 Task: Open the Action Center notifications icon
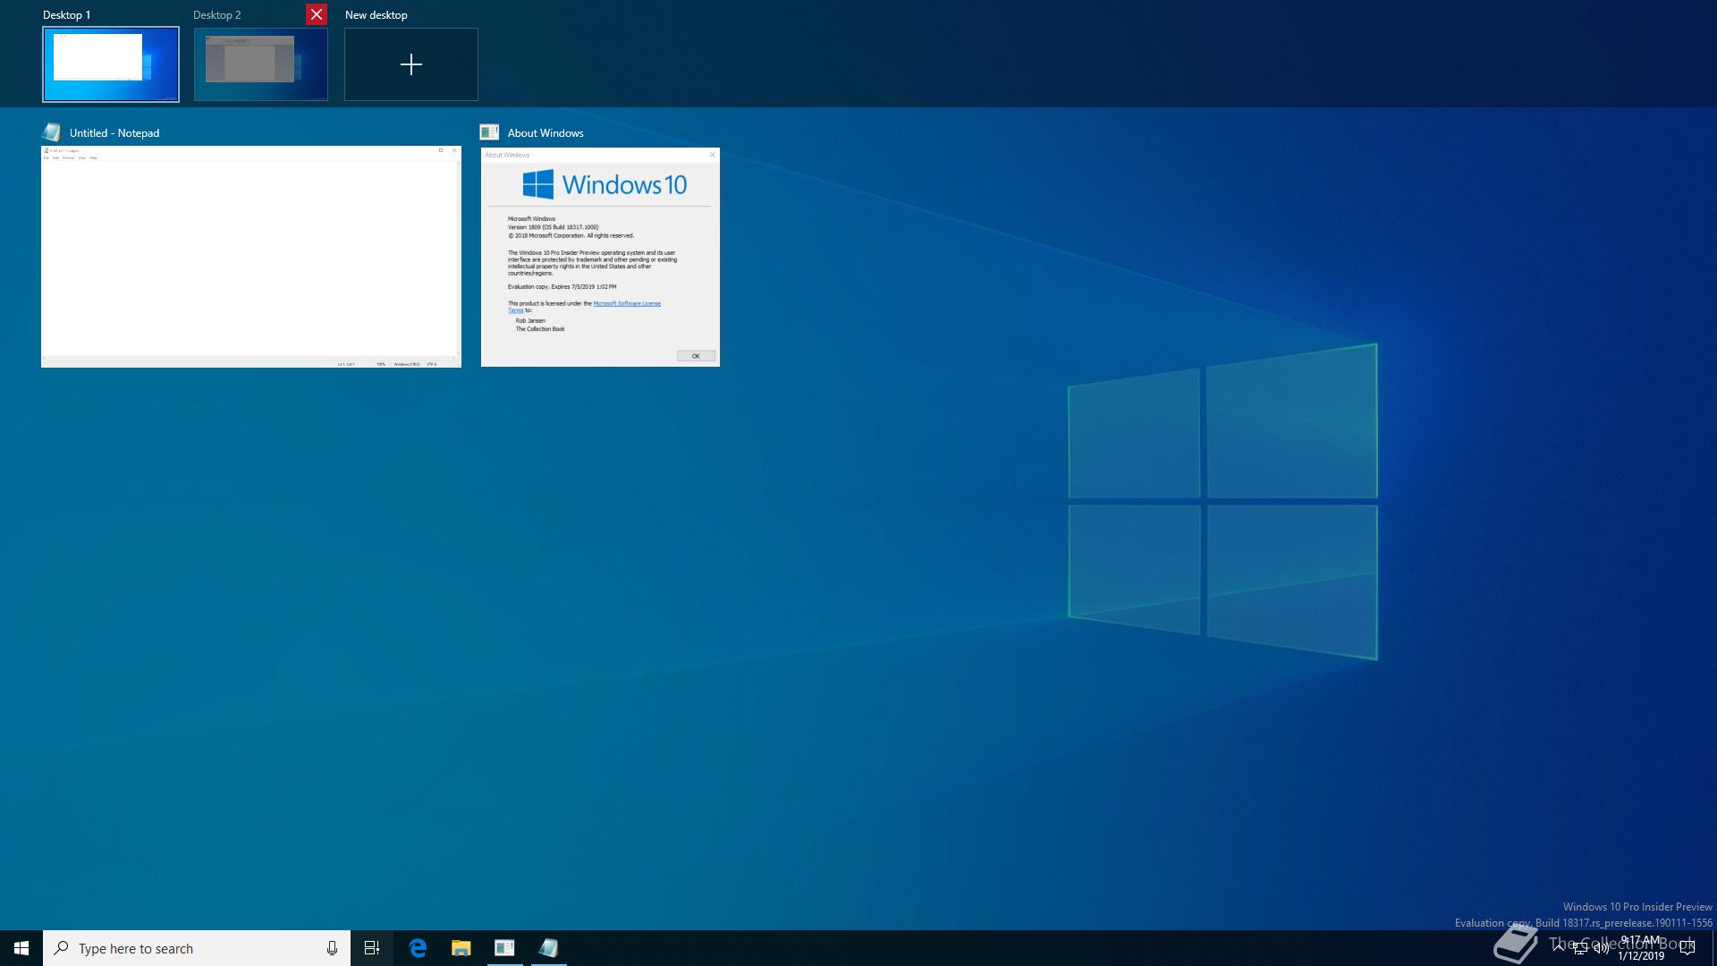tap(1687, 948)
